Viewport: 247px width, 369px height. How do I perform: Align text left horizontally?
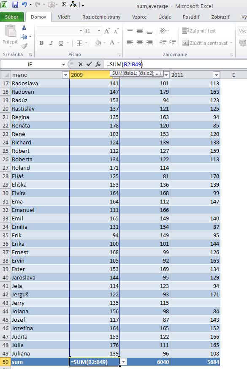130,43
